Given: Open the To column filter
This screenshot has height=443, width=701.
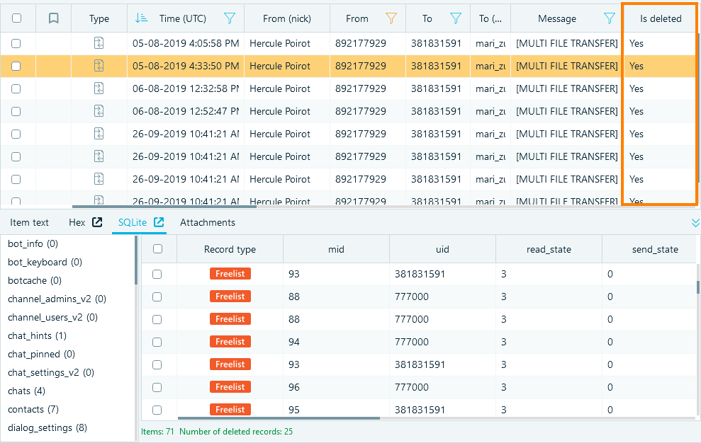Looking at the screenshot, I should click(456, 18).
